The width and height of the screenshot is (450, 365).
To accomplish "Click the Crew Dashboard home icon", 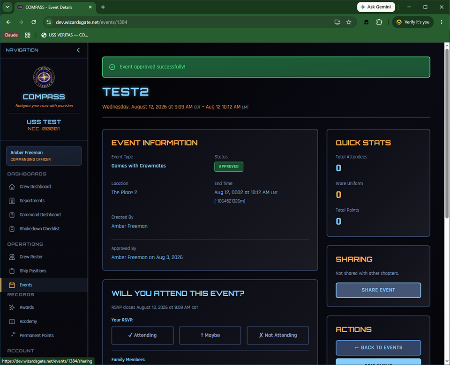I will (12, 187).
